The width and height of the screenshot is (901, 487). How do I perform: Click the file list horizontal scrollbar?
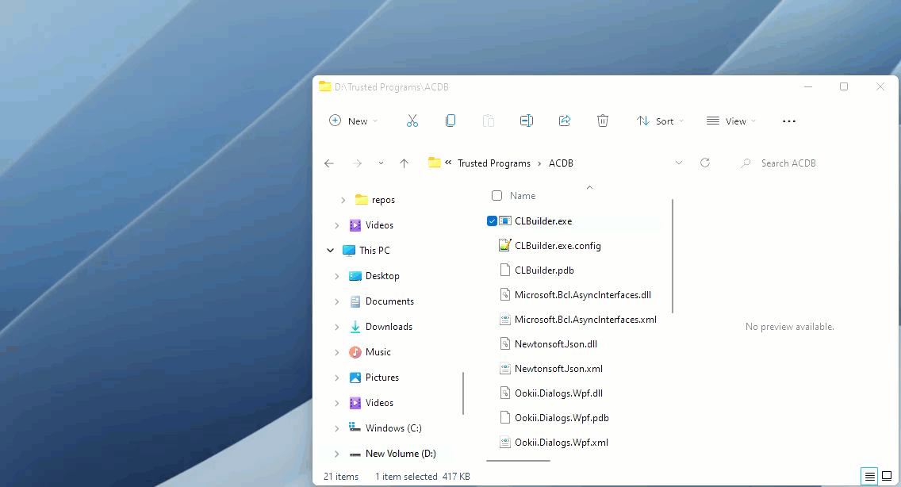click(518, 461)
